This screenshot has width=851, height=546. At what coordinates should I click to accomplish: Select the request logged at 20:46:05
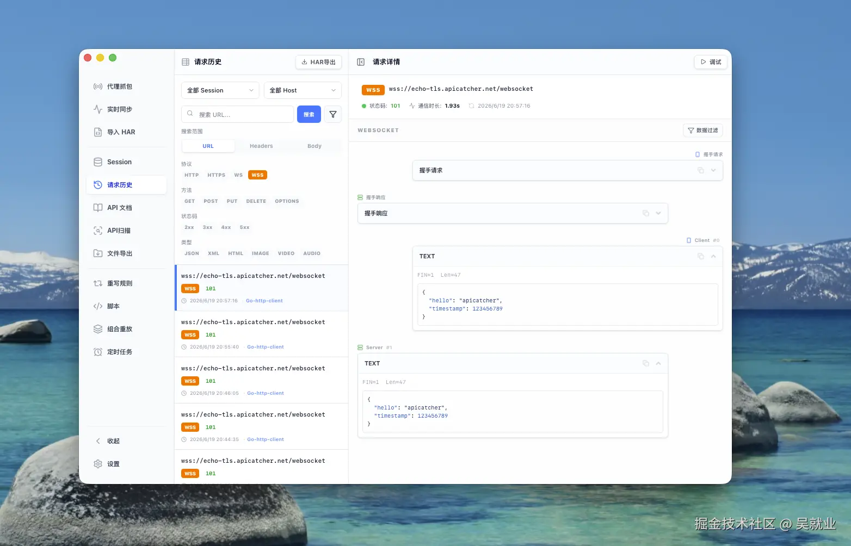click(x=261, y=380)
